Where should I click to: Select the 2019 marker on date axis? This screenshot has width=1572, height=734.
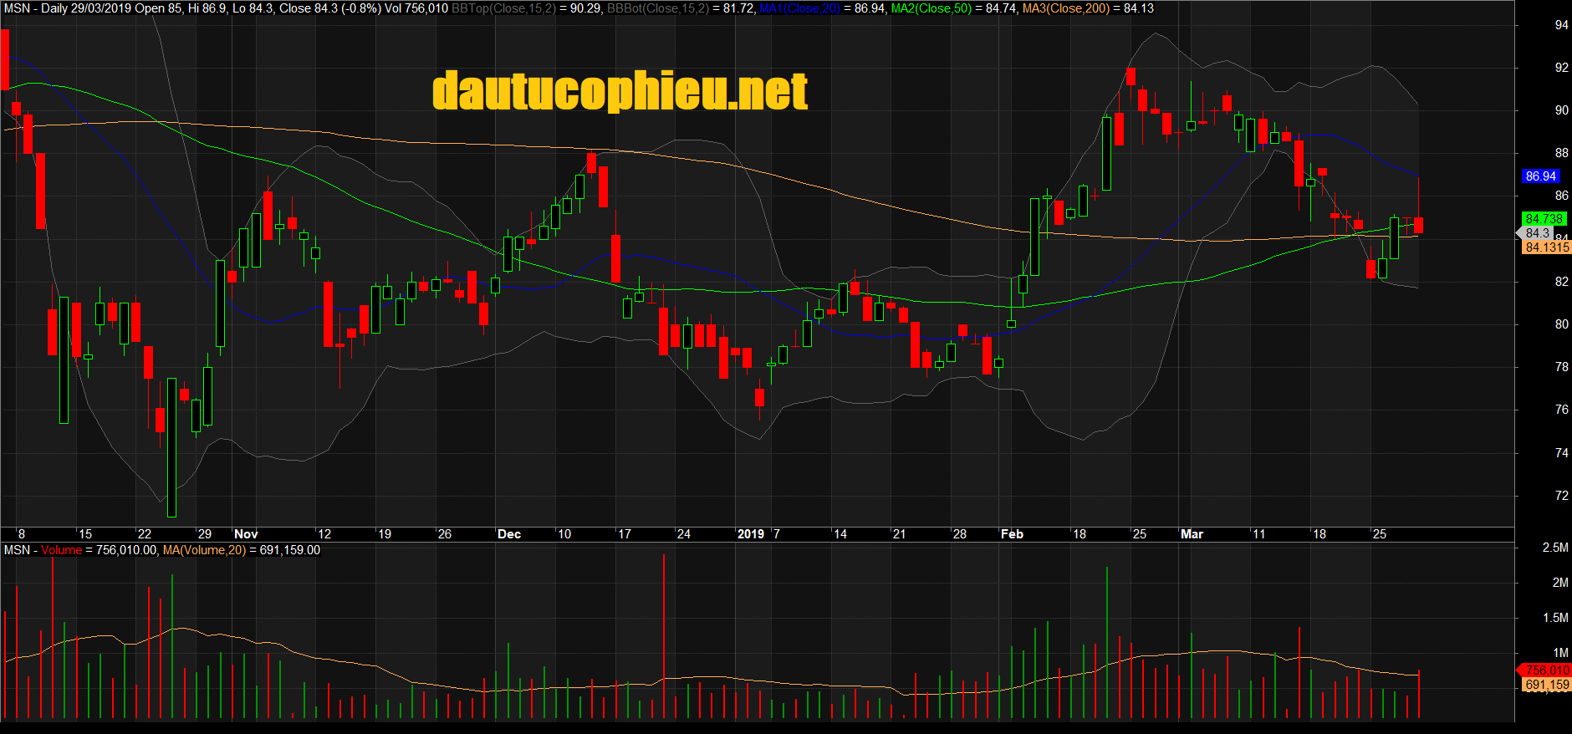750,534
